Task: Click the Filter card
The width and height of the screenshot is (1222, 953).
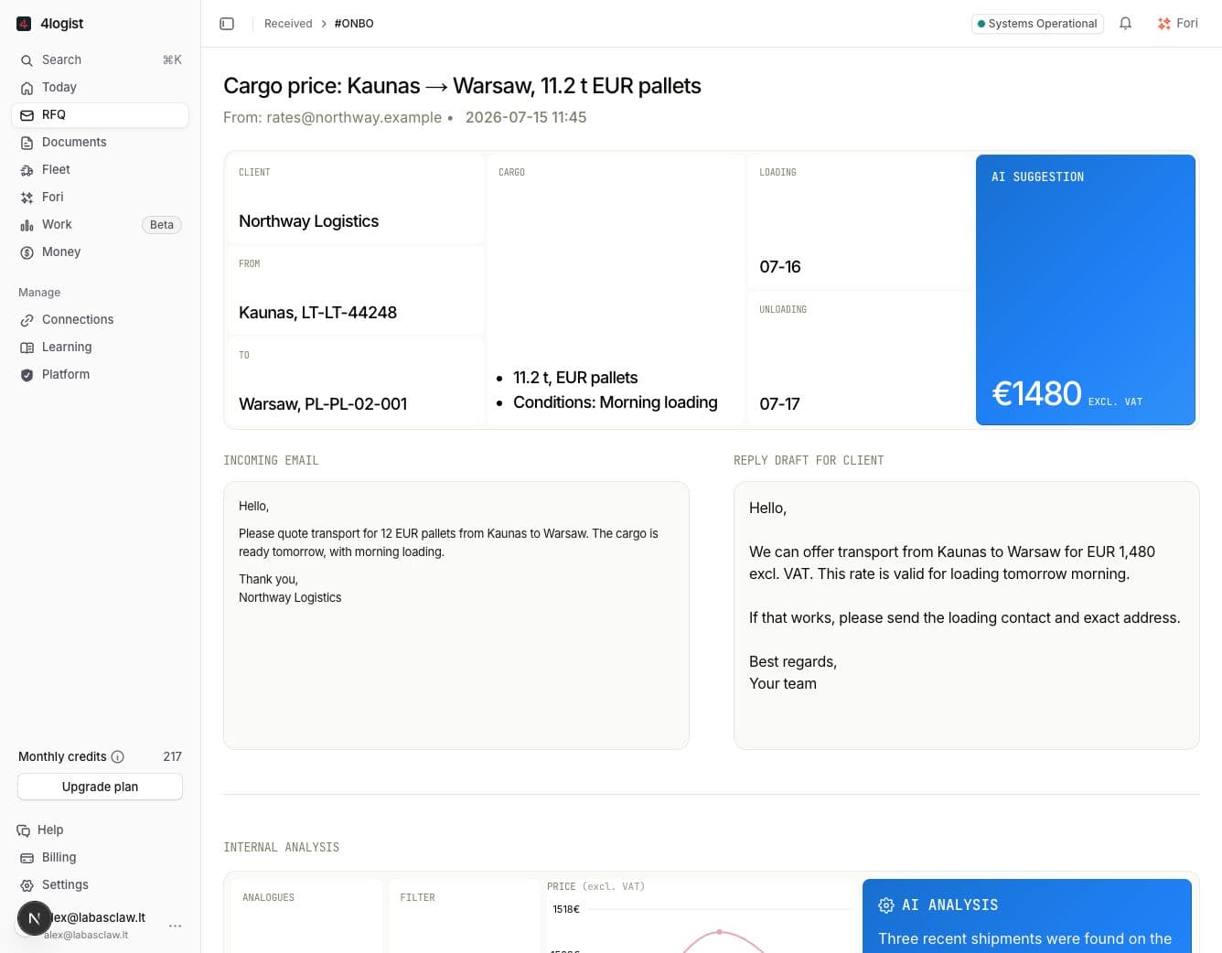Action: [x=464, y=916]
